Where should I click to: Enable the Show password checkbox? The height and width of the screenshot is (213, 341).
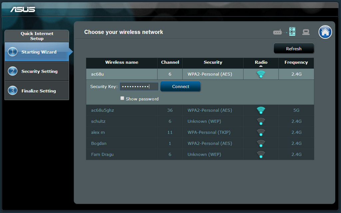coord(122,98)
